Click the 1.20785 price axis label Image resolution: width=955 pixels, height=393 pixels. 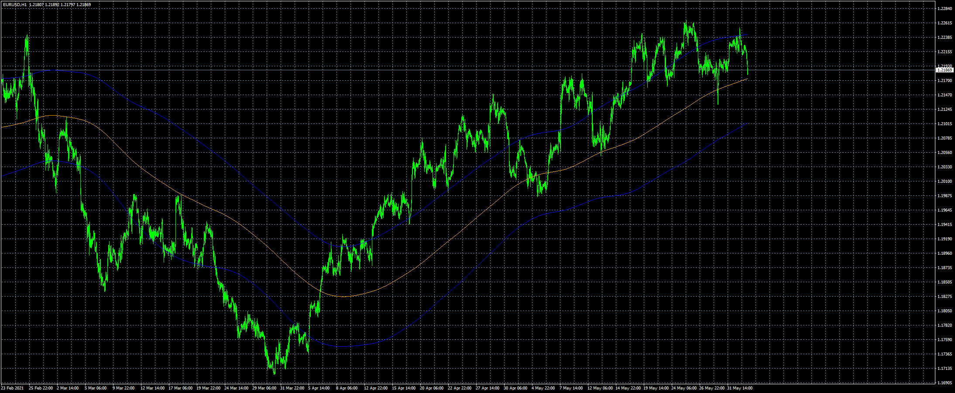coord(944,138)
